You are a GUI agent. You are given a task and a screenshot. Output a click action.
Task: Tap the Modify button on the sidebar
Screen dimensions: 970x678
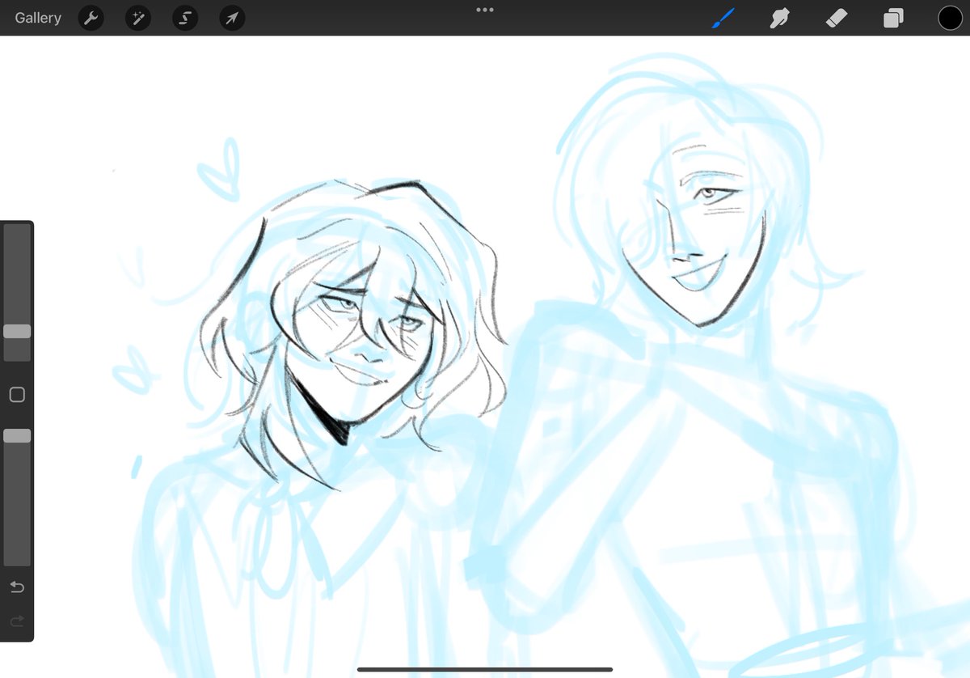(x=17, y=394)
